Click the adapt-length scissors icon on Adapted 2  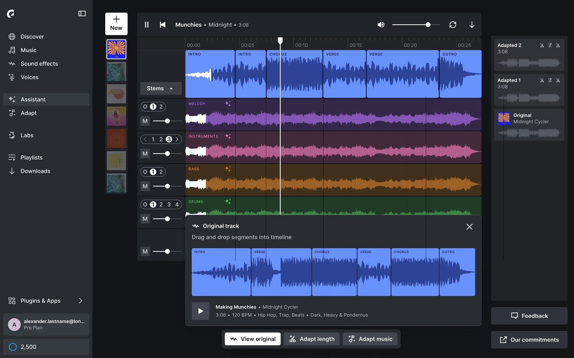pos(542,45)
